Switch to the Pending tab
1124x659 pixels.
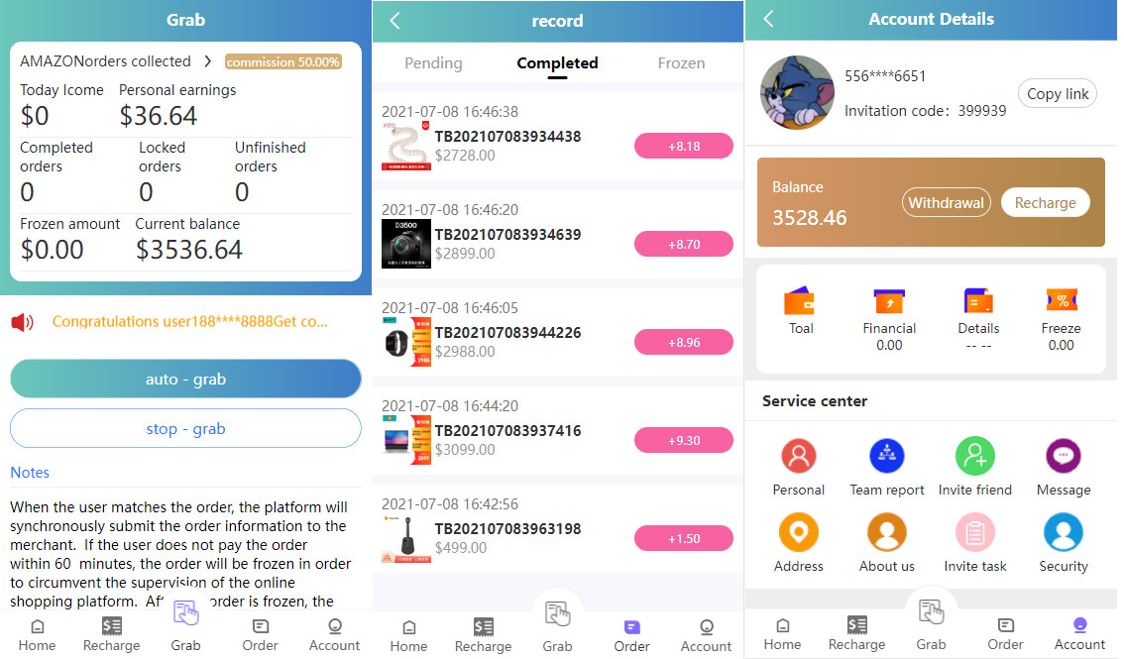click(433, 63)
